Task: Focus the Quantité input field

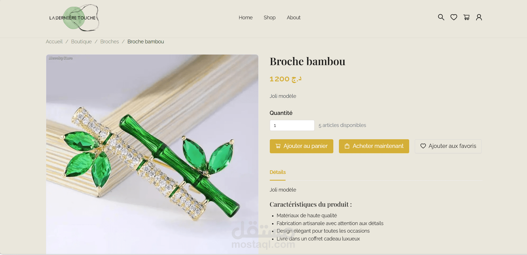Action: [x=292, y=126]
